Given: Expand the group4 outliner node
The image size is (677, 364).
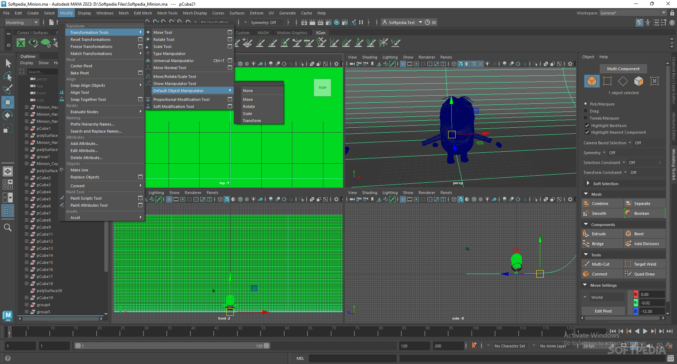Looking at the screenshot, I should (26, 305).
